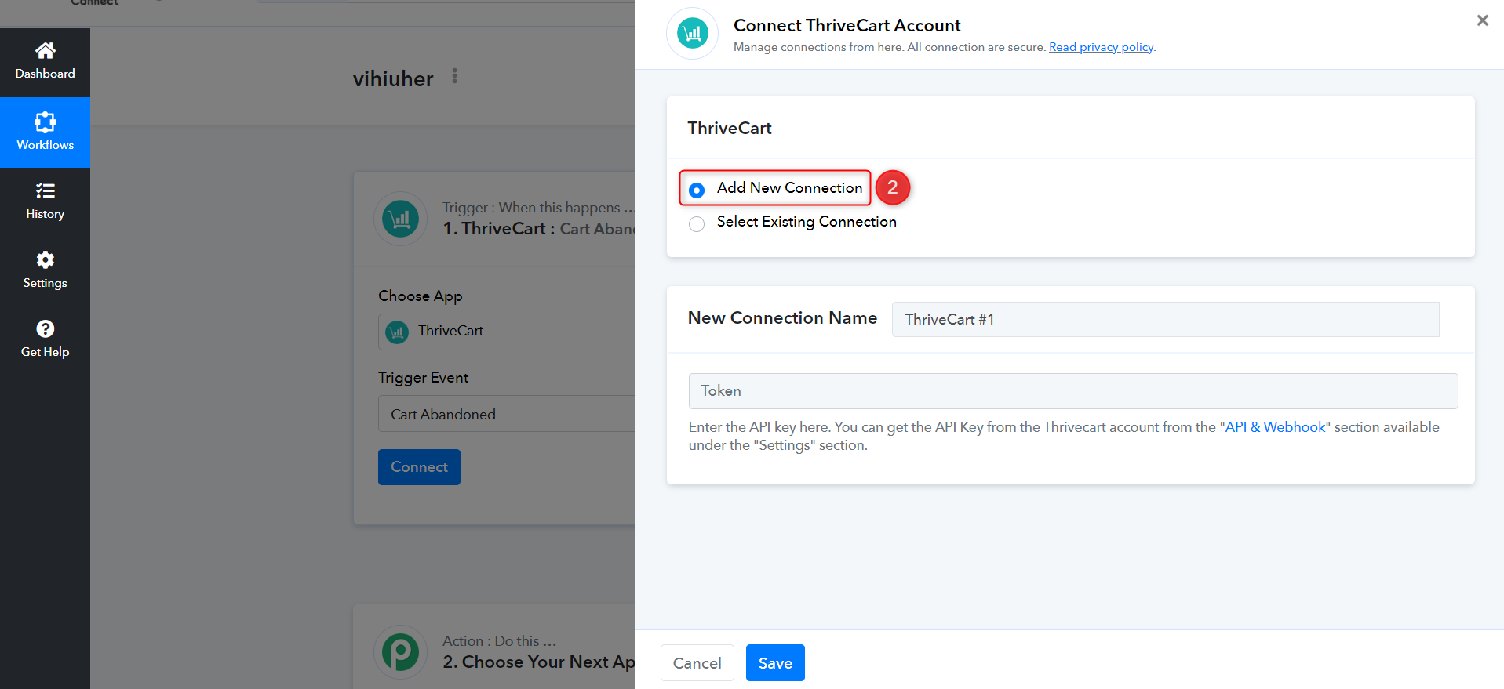Open the three-dot menu beside vihiuher
This screenshot has width=1504, height=689.
tap(454, 76)
